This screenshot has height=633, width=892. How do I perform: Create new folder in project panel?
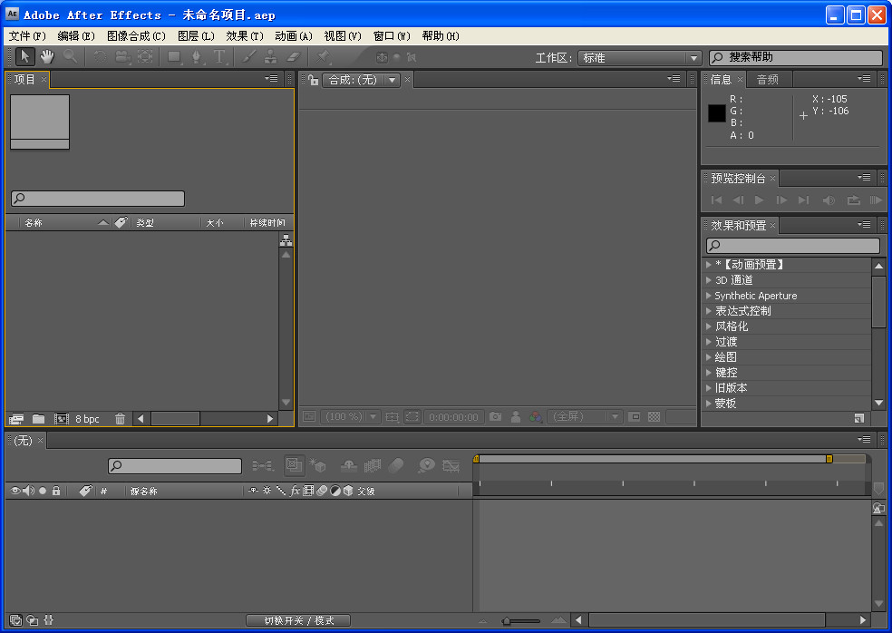(38, 419)
